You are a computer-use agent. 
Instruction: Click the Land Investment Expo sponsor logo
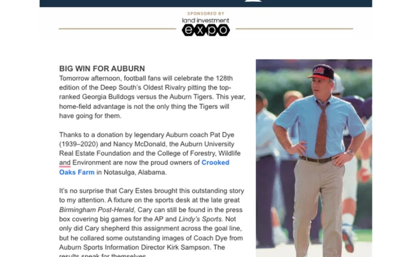[206, 27]
